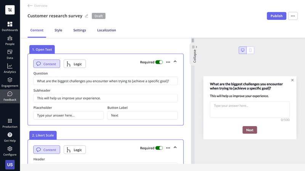The height and width of the screenshot is (171, 305).
Task: Collapse the Open Text question card
Action: [x=175, y=62]
